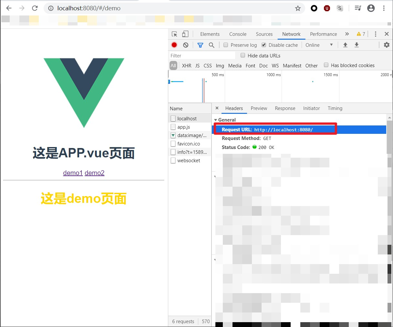Open the demo2 link
Screen dimensions: 393x327
[95, 173]
